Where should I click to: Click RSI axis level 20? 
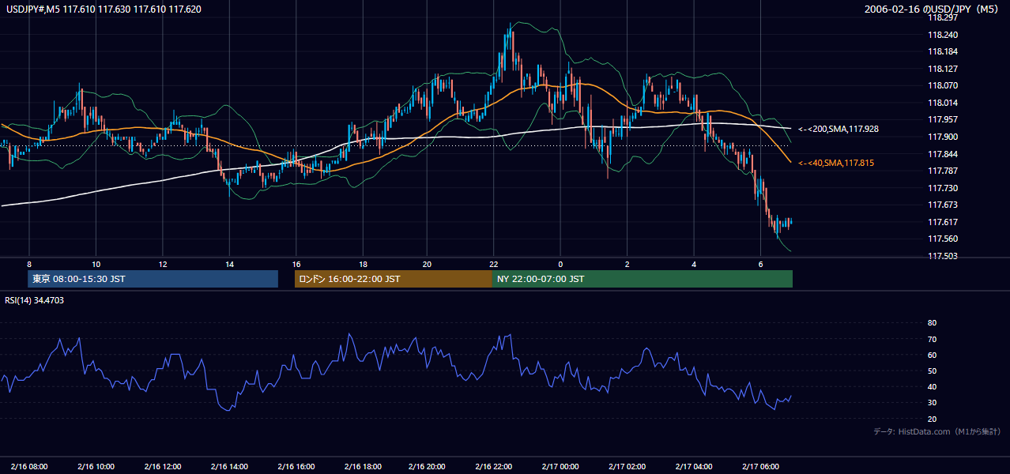932,419
